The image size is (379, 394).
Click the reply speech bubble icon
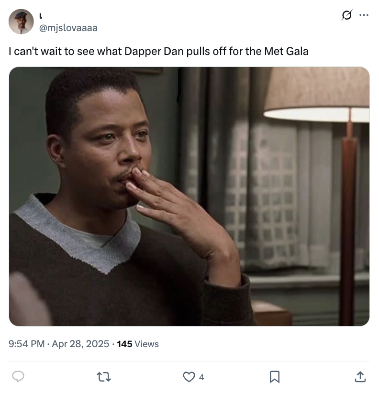[x=18, y=377]
